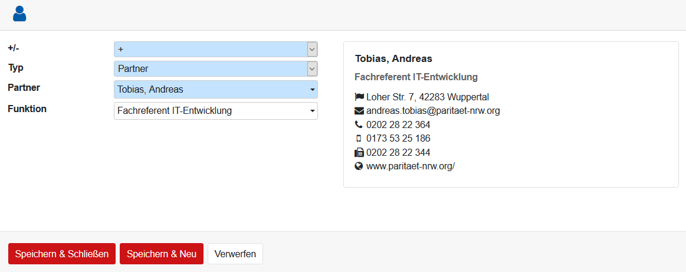The image size is (686, 272).
Task: Click the envelope email icon
Action: (359, 111)
